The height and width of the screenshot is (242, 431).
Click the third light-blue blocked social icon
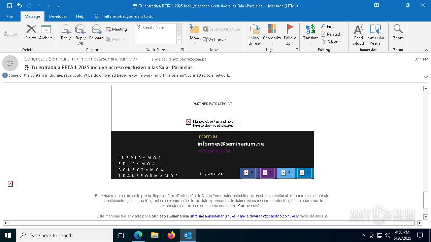286,173
